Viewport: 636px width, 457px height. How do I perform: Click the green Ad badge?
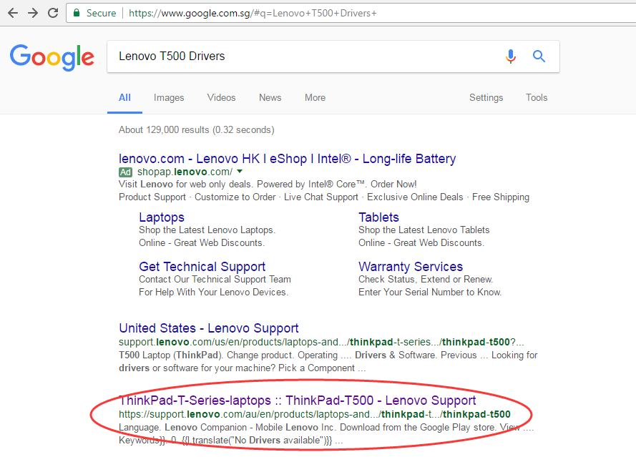click(125, 172)
